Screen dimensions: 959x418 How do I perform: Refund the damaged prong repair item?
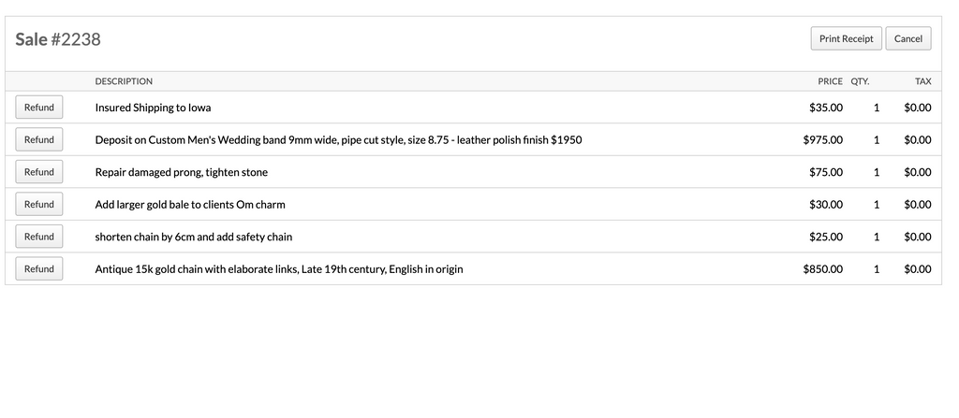tap(39, 172)
